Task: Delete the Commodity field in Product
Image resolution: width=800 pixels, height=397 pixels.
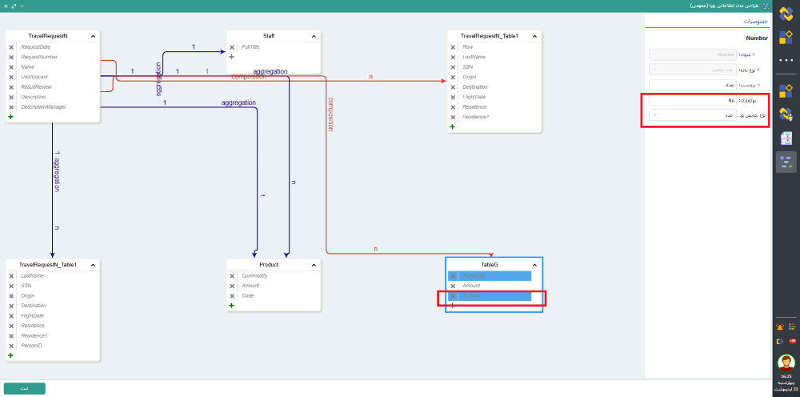Action: 232,276
